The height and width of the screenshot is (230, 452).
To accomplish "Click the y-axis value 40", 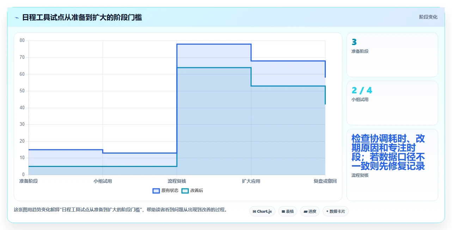I will [x=22, y=107].
